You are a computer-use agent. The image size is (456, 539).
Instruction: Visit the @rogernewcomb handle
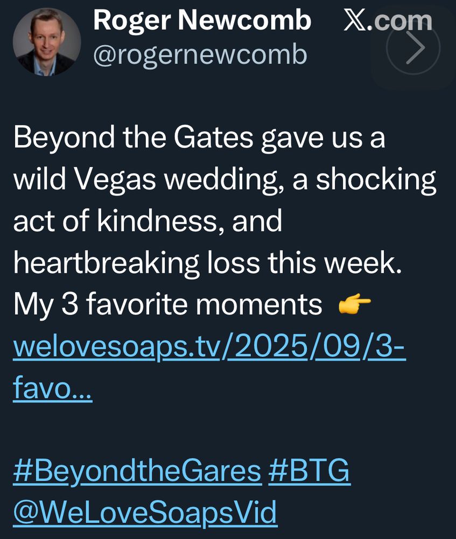coord(200,54)
